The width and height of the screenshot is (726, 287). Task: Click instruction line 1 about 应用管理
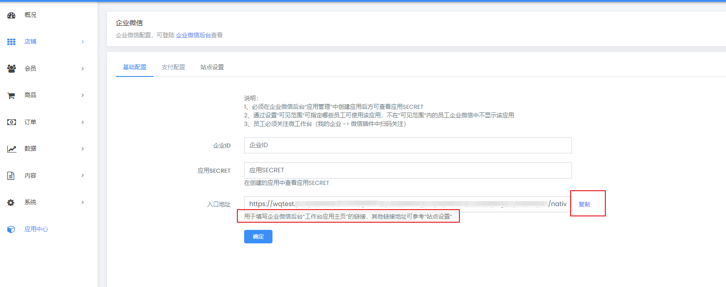coord(334,107)
